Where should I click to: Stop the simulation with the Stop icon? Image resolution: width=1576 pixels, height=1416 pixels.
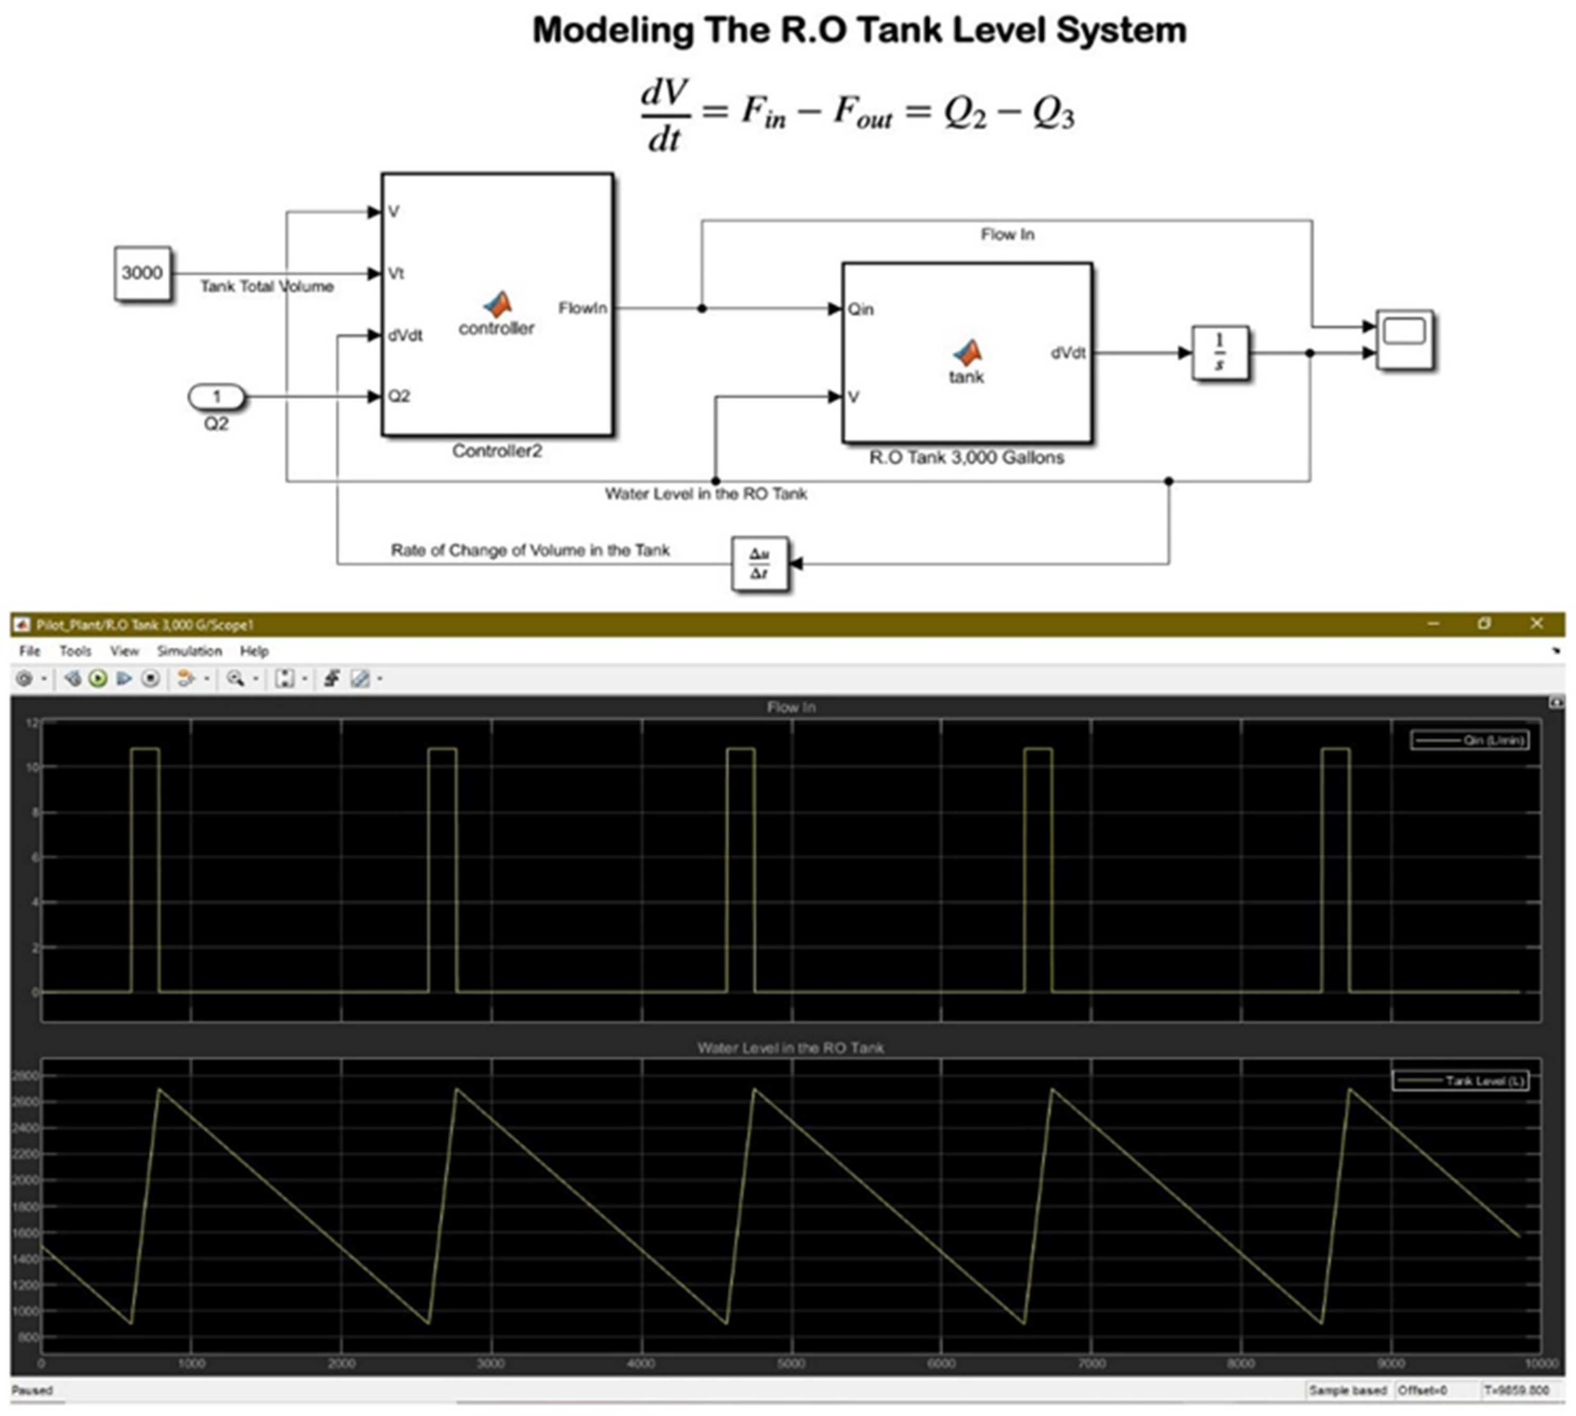150,679
